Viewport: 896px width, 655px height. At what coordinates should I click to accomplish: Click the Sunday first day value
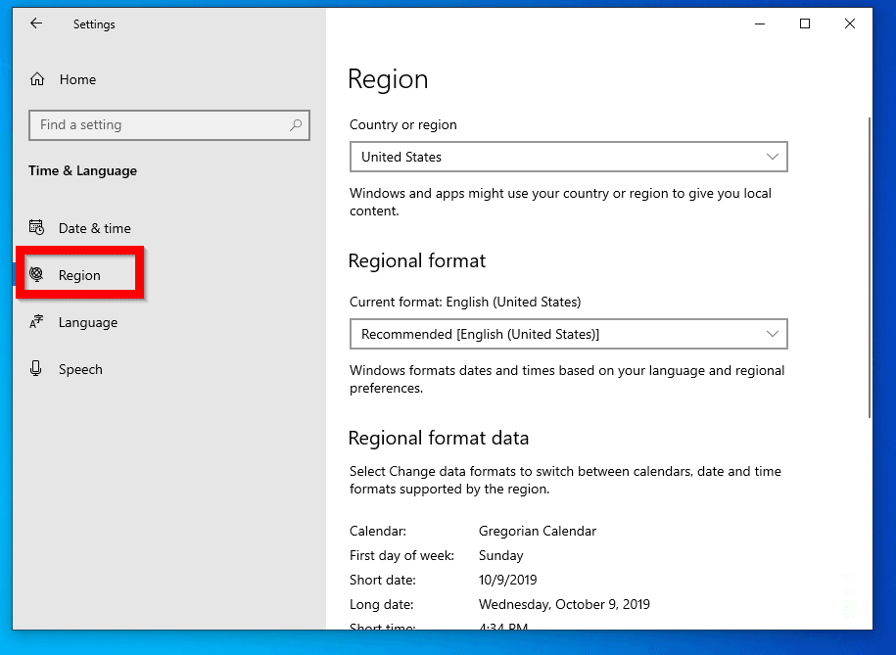[501, 555]
